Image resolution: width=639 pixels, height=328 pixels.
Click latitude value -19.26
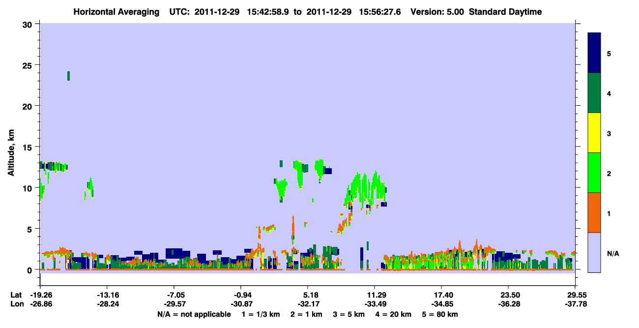40,295
